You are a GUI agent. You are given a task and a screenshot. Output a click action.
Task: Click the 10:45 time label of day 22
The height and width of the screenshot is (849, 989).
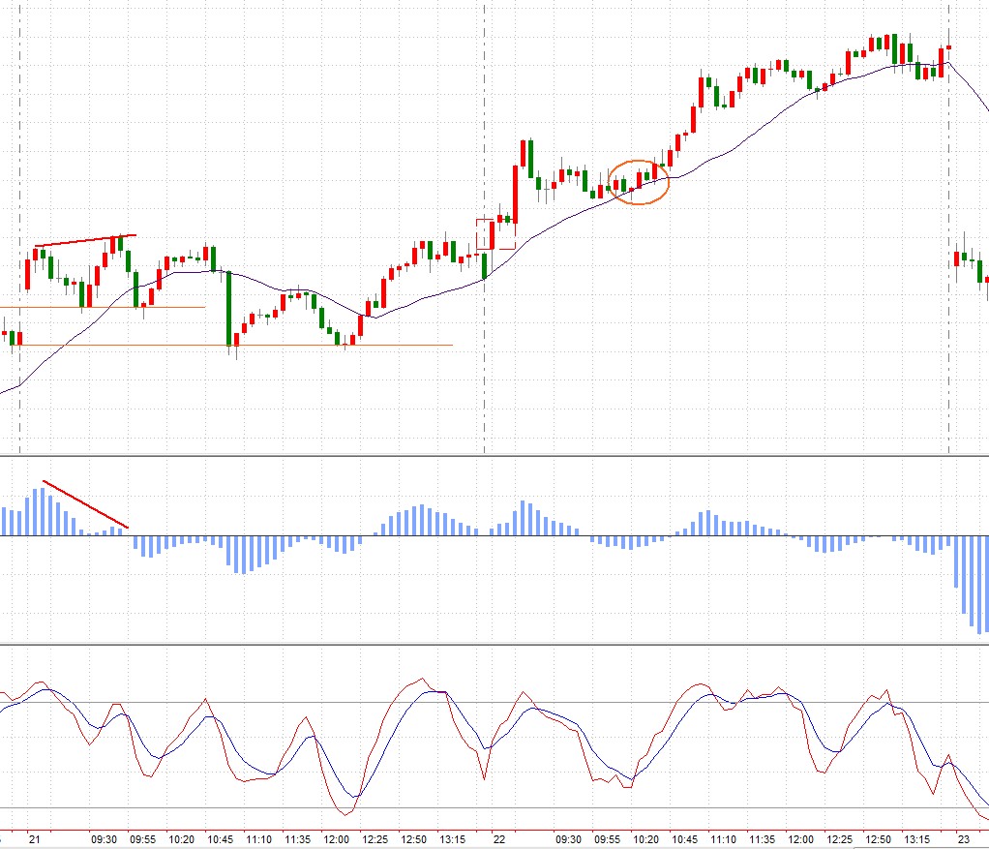685,839
